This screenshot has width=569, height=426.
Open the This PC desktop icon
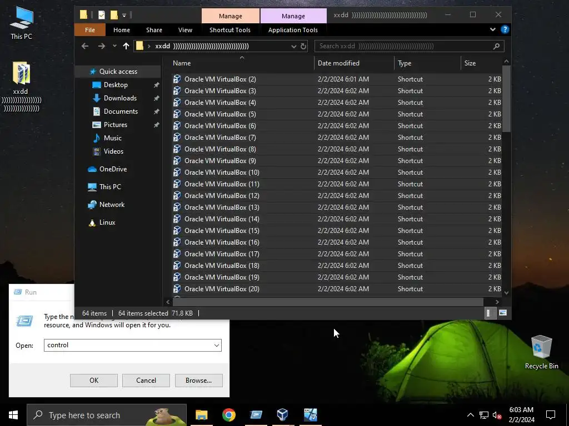[x=22, y=23]
